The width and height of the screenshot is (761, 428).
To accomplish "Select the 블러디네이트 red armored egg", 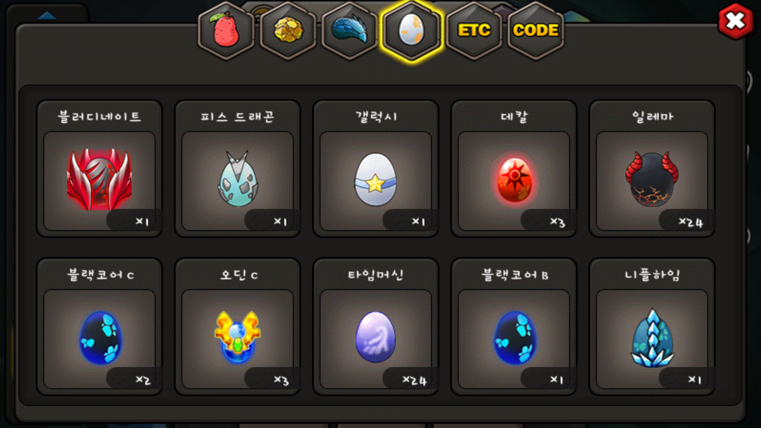I will point(99,180).
